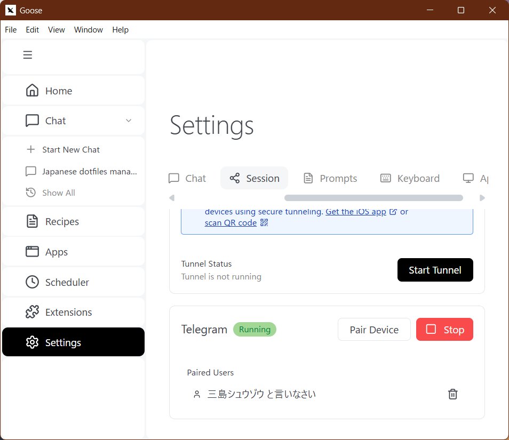Click the Chat speech bubble sidebar icon
The width and height of the screenshot is (509, 440).
pos(32,121)
